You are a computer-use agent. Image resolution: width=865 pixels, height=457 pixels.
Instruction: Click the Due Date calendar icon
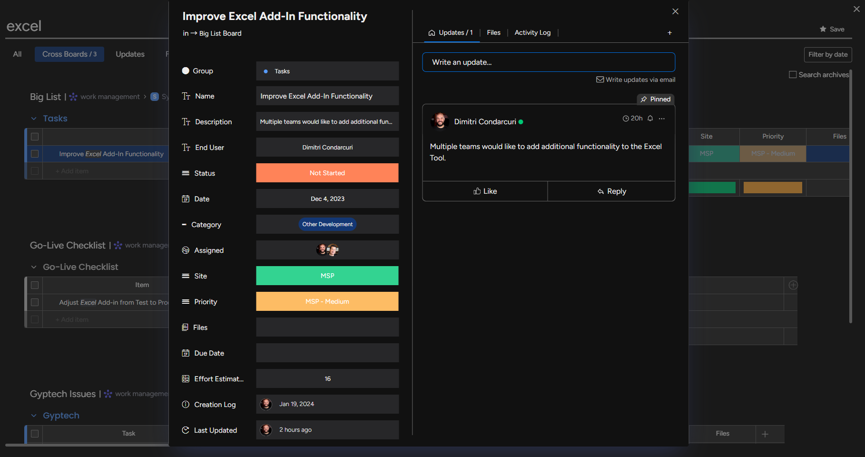(x=186, y=353)
